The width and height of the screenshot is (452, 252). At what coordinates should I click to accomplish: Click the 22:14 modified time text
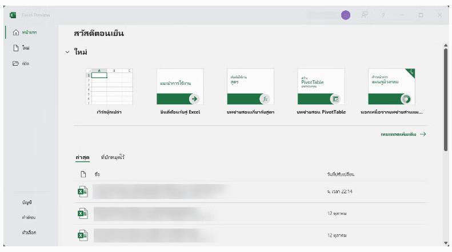(339, 192)
